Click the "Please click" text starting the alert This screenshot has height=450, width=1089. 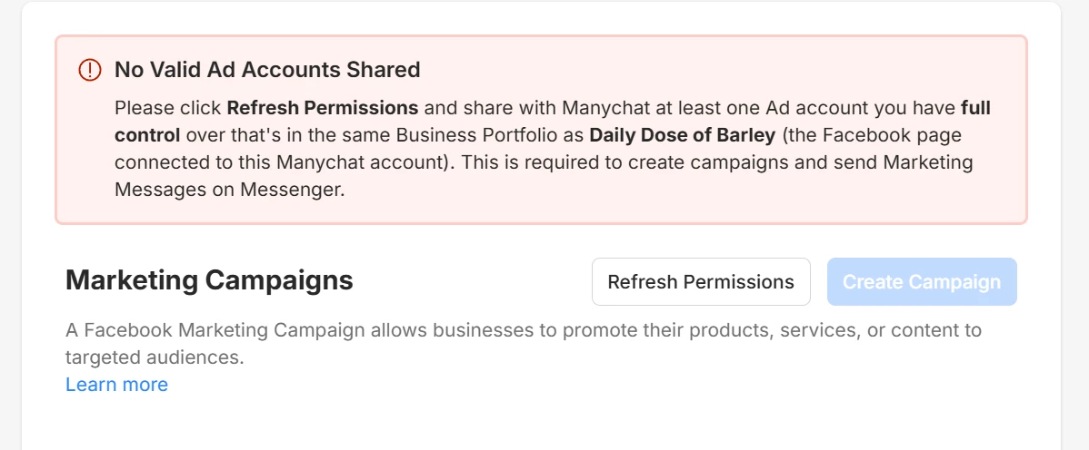pyautogui.click(x=168, y=108)
